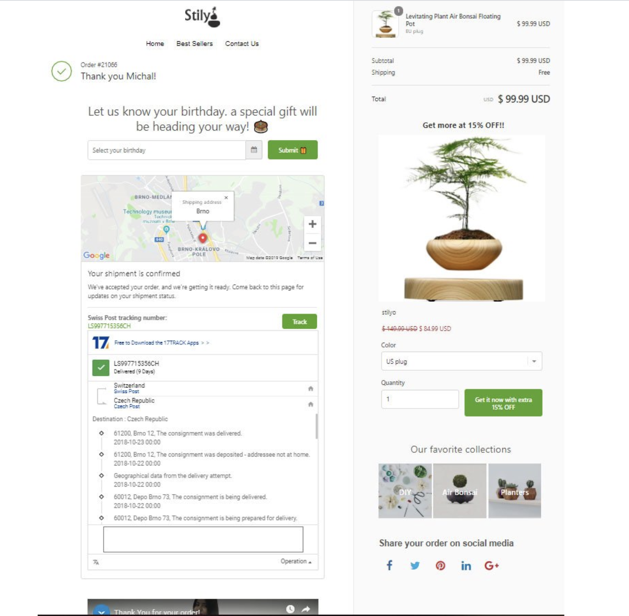Click the green Track button
Viewport: 629px width, 616px height.
coord(299,322)
